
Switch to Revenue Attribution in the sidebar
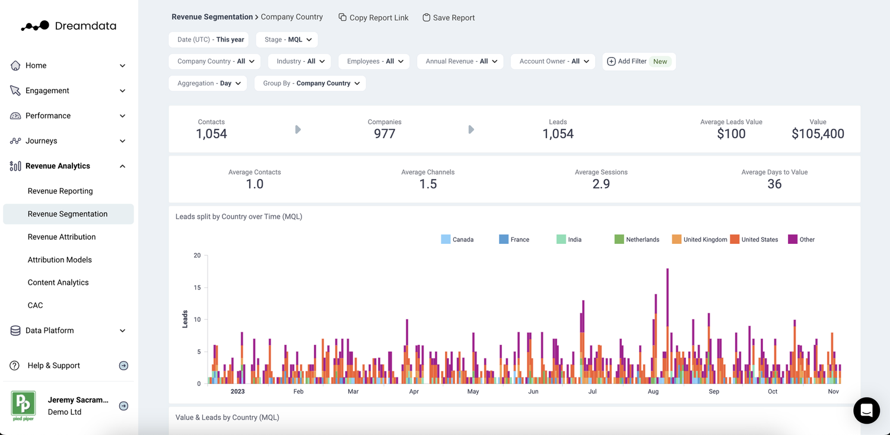tap(62, 237)
